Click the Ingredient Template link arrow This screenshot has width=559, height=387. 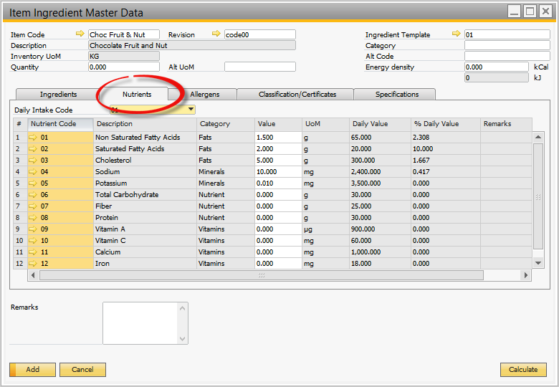[457, 34]
